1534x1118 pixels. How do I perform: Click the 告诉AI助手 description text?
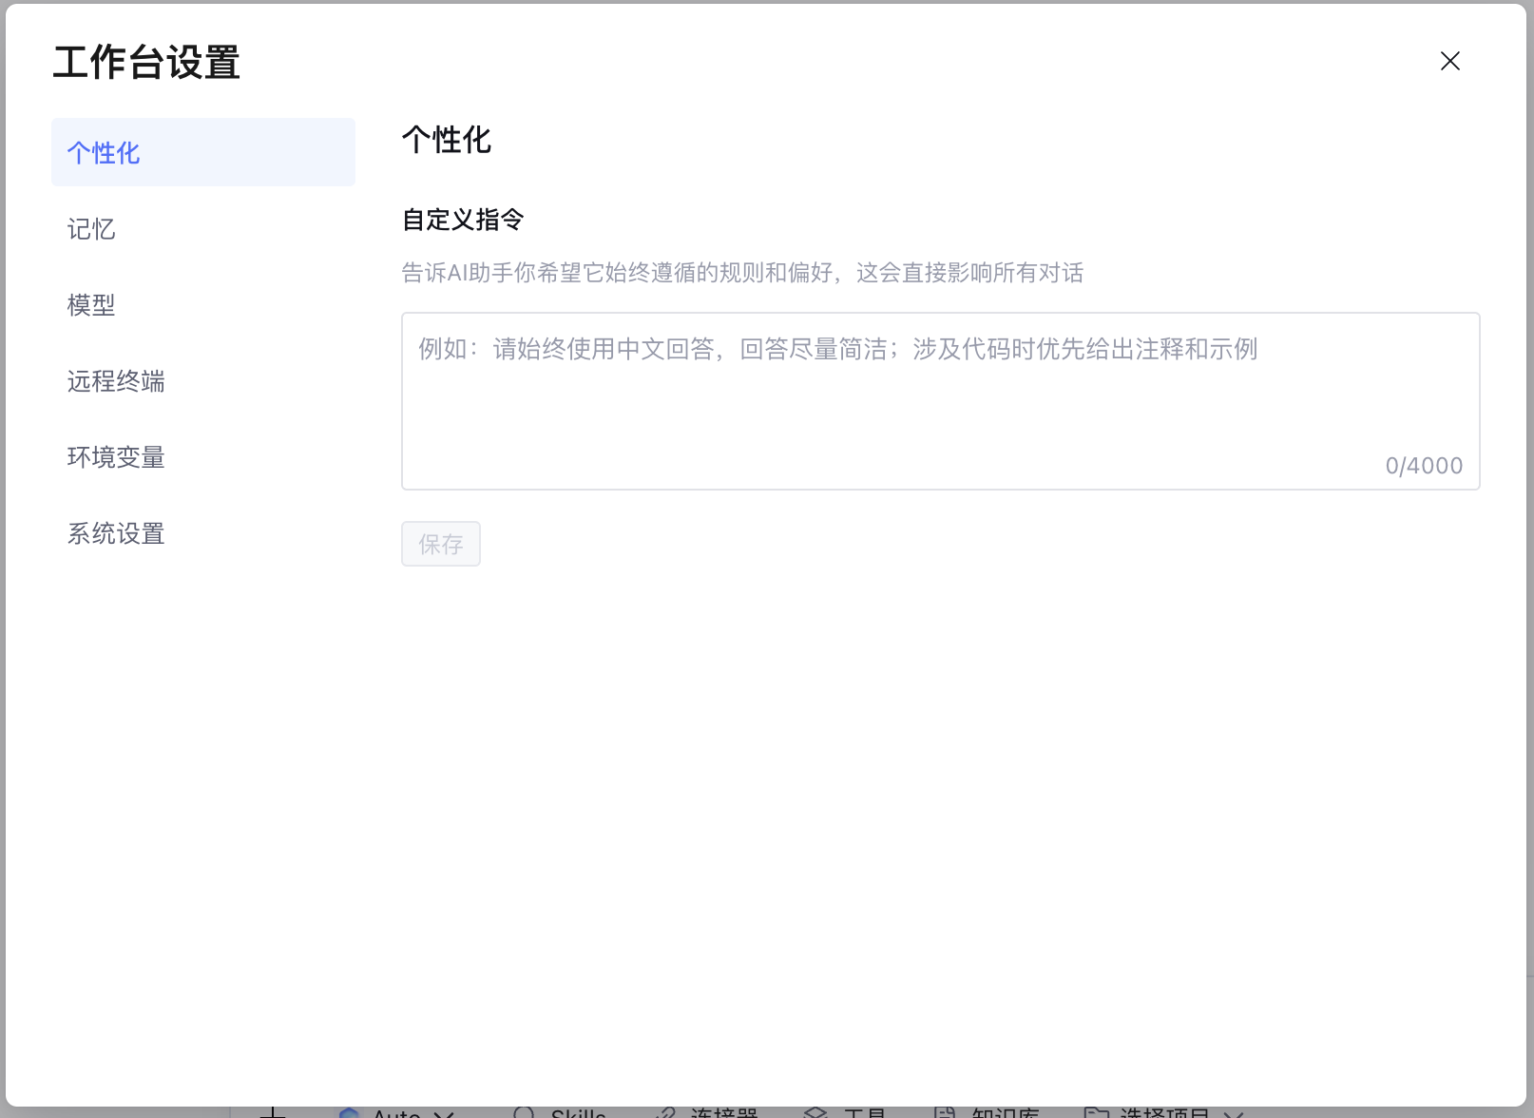click(x=742, y=273)
